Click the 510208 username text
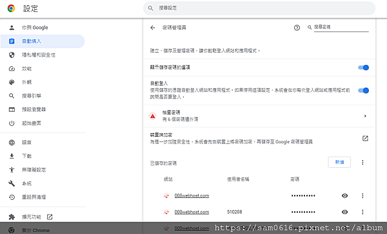The image size is (387, 234). pyautogui.click(x=235, y=212)
